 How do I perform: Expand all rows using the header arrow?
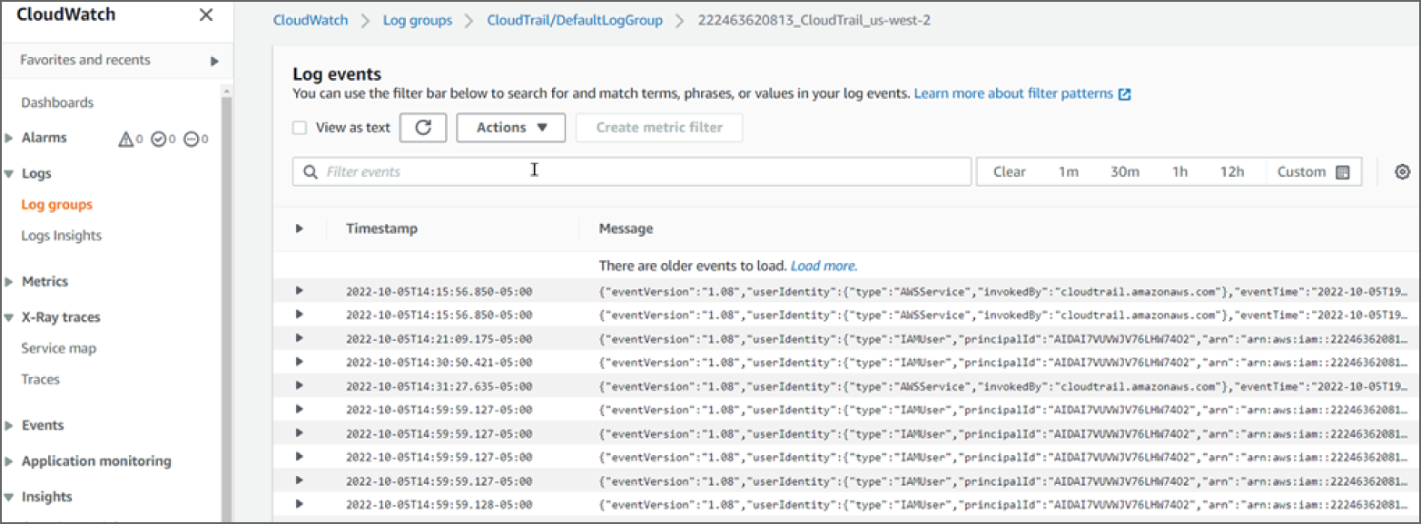tap(300, 228)
